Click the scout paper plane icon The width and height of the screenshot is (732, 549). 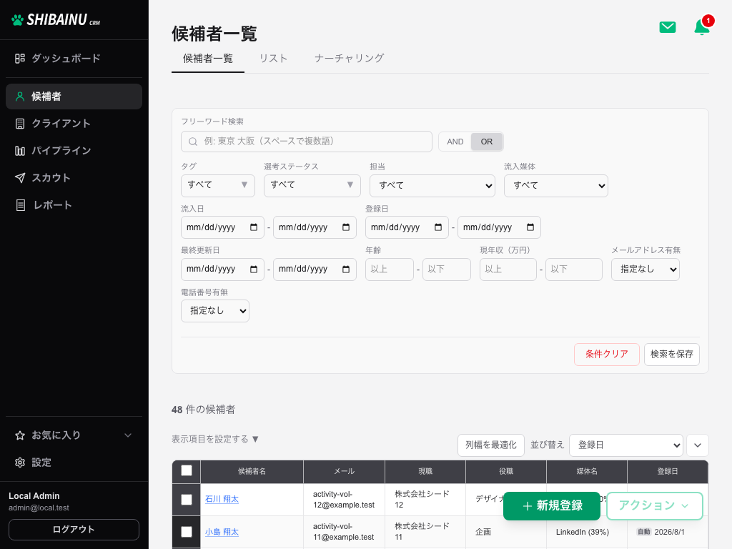coord(19,178)
